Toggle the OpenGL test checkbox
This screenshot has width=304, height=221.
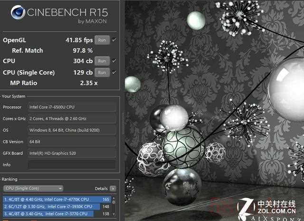(x=114, y=40)
